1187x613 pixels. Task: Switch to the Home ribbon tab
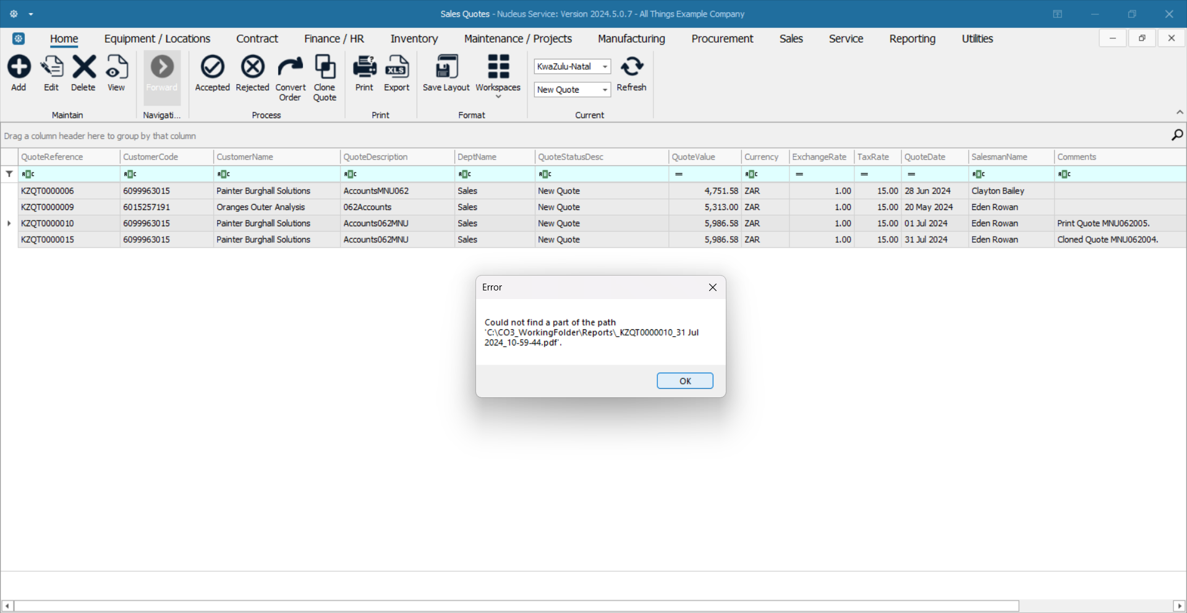tap(64, 39)
